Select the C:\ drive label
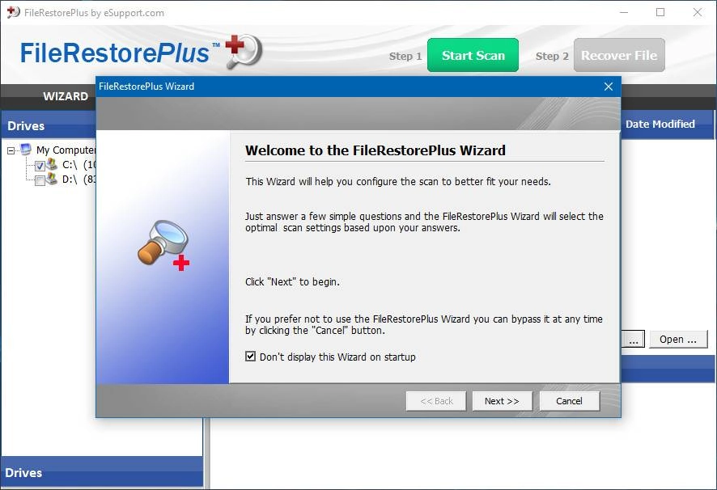 78,165
